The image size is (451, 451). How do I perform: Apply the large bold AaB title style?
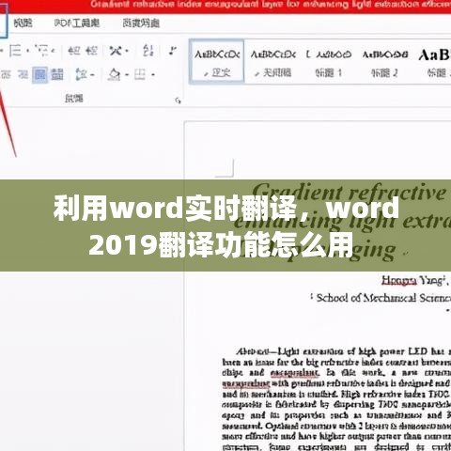click(x=435, y=63)
